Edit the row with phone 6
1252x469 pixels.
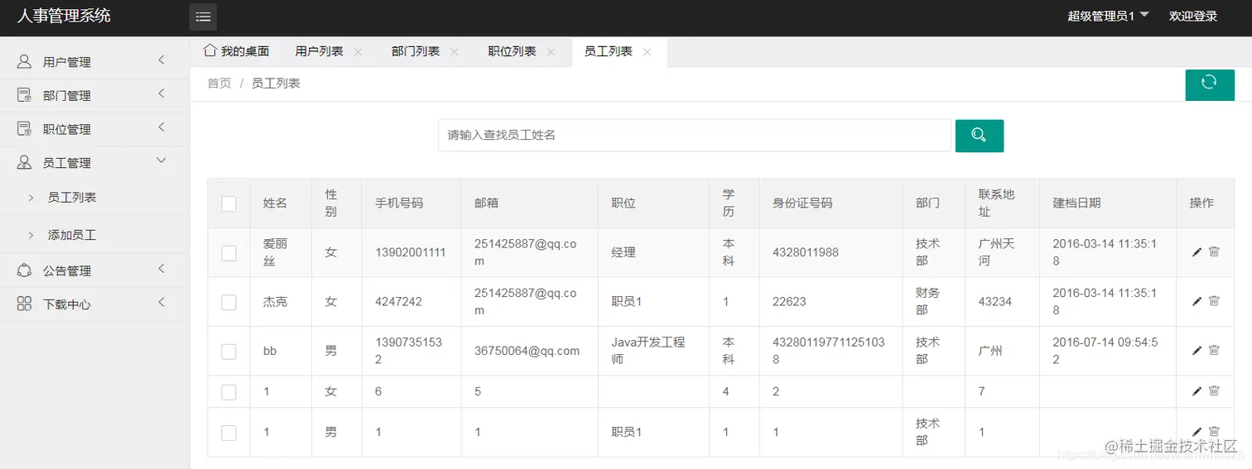pyautogui.click(x=1197, y=391)
